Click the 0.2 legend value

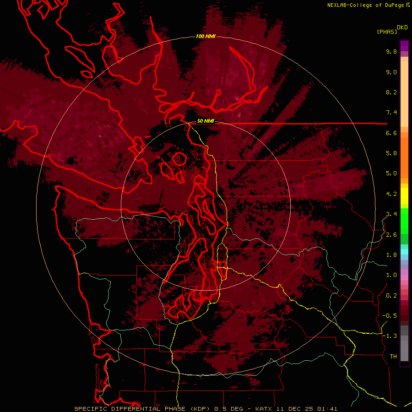[391, 296]
